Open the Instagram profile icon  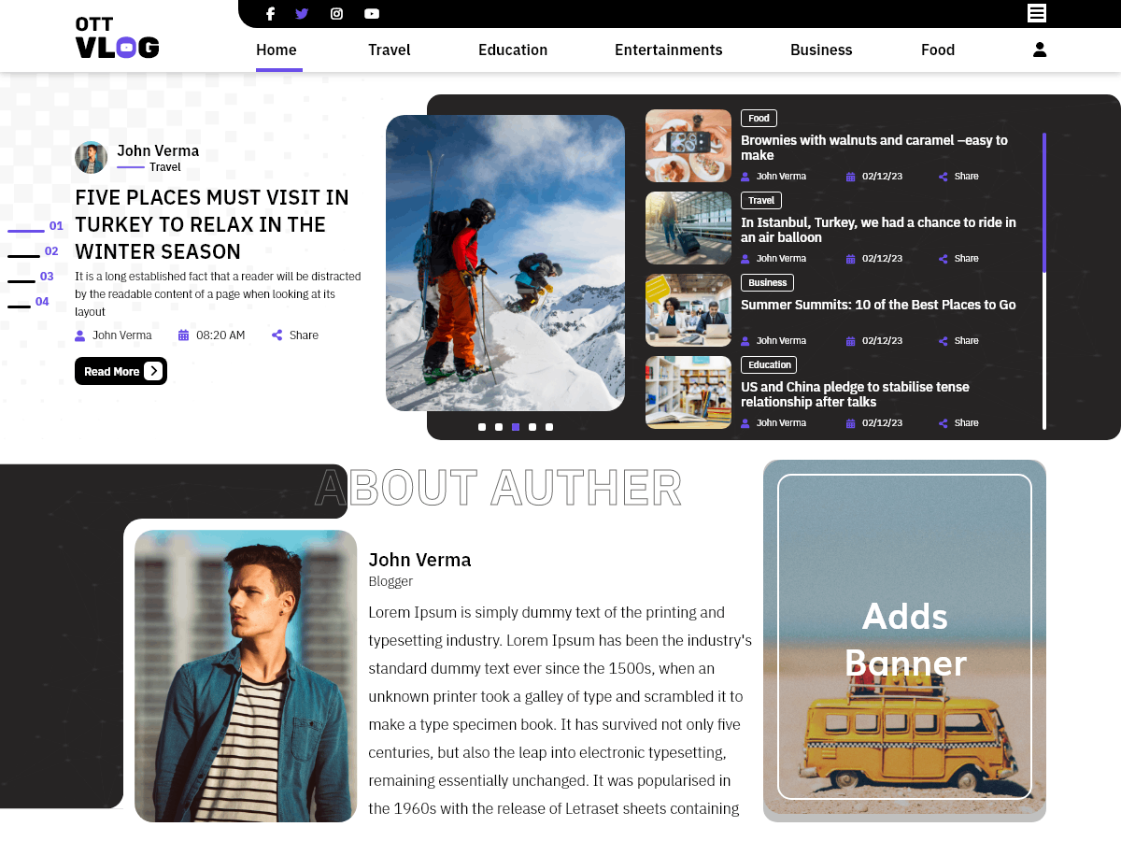pos(335,13)
